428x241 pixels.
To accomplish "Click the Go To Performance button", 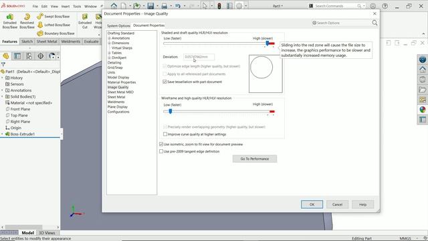I will pyautogui.click(x=255, y=159).
